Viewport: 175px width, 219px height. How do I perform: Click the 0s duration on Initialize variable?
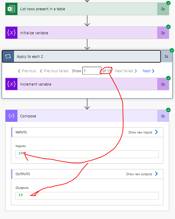tap(163, 33)
